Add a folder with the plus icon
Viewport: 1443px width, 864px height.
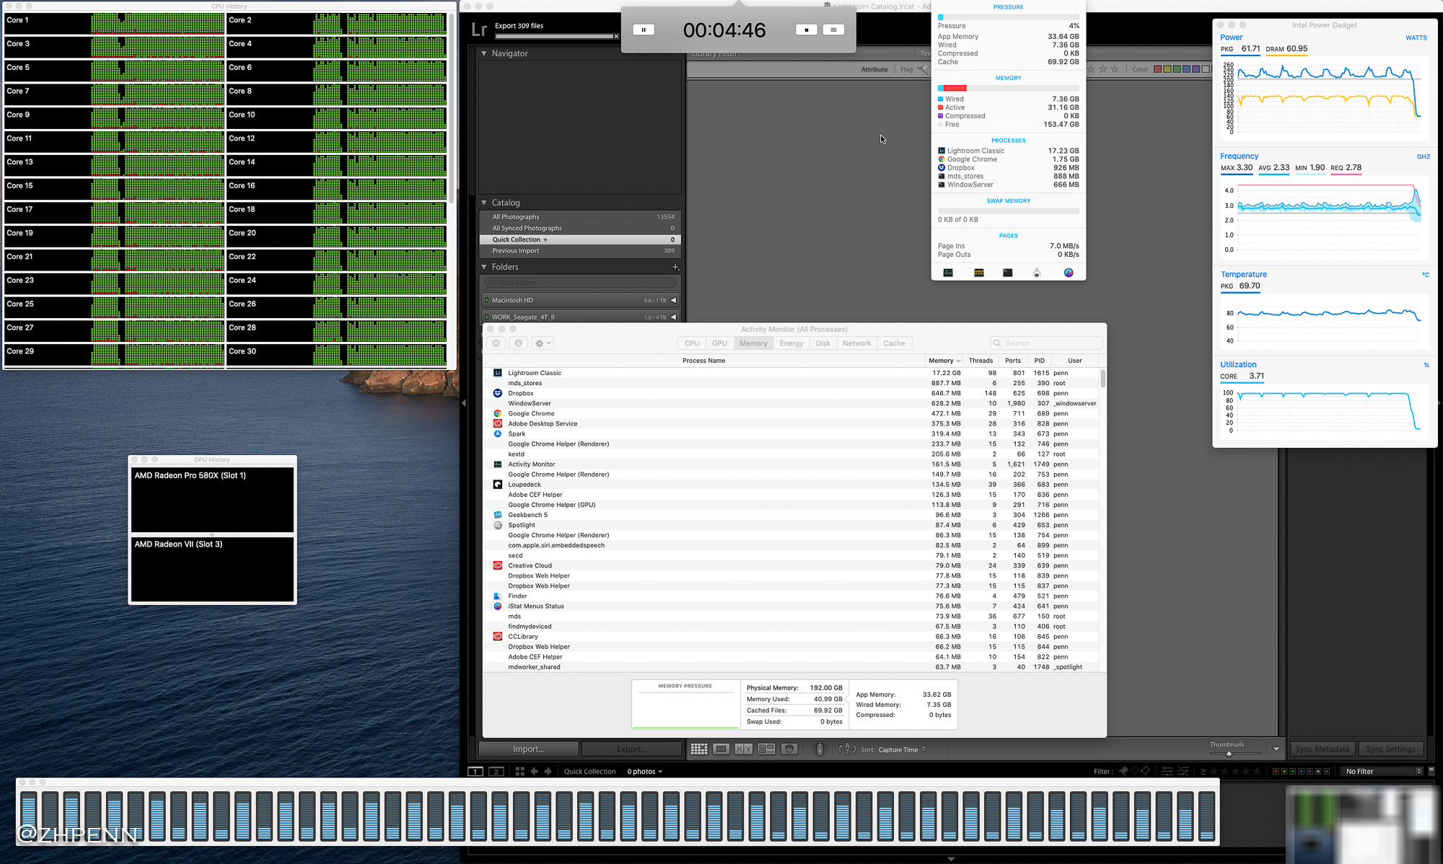(675, 268)
